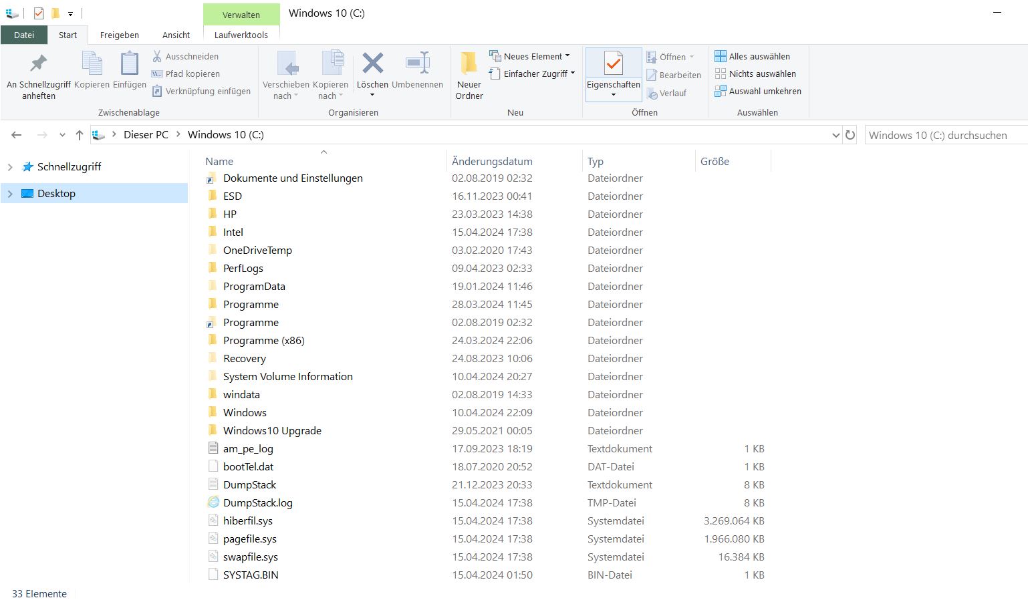
Task: Click the quick access toolbar new folder icon
Action: coord(55,13)
